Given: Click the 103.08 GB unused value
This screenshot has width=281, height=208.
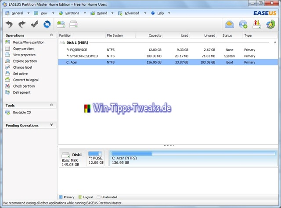Looking at the screenshot, I should point(208,62).
